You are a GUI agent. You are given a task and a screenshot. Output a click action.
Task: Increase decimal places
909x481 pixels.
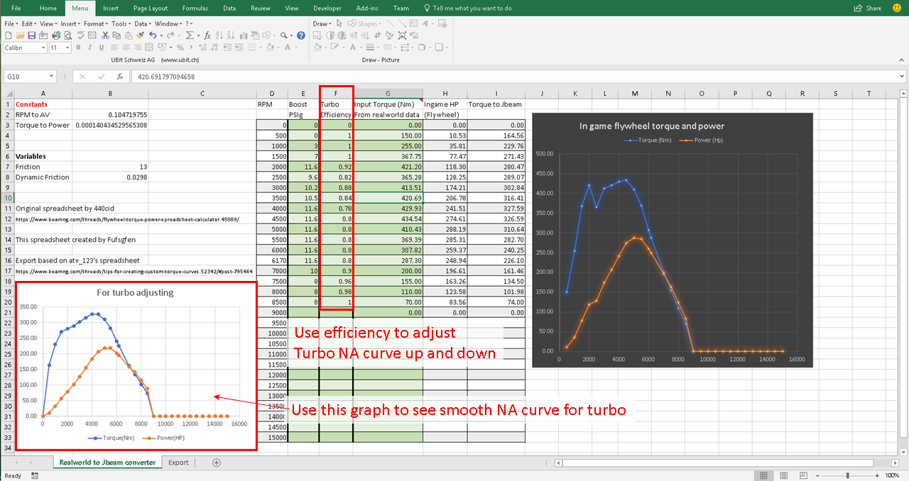point(202,48)
